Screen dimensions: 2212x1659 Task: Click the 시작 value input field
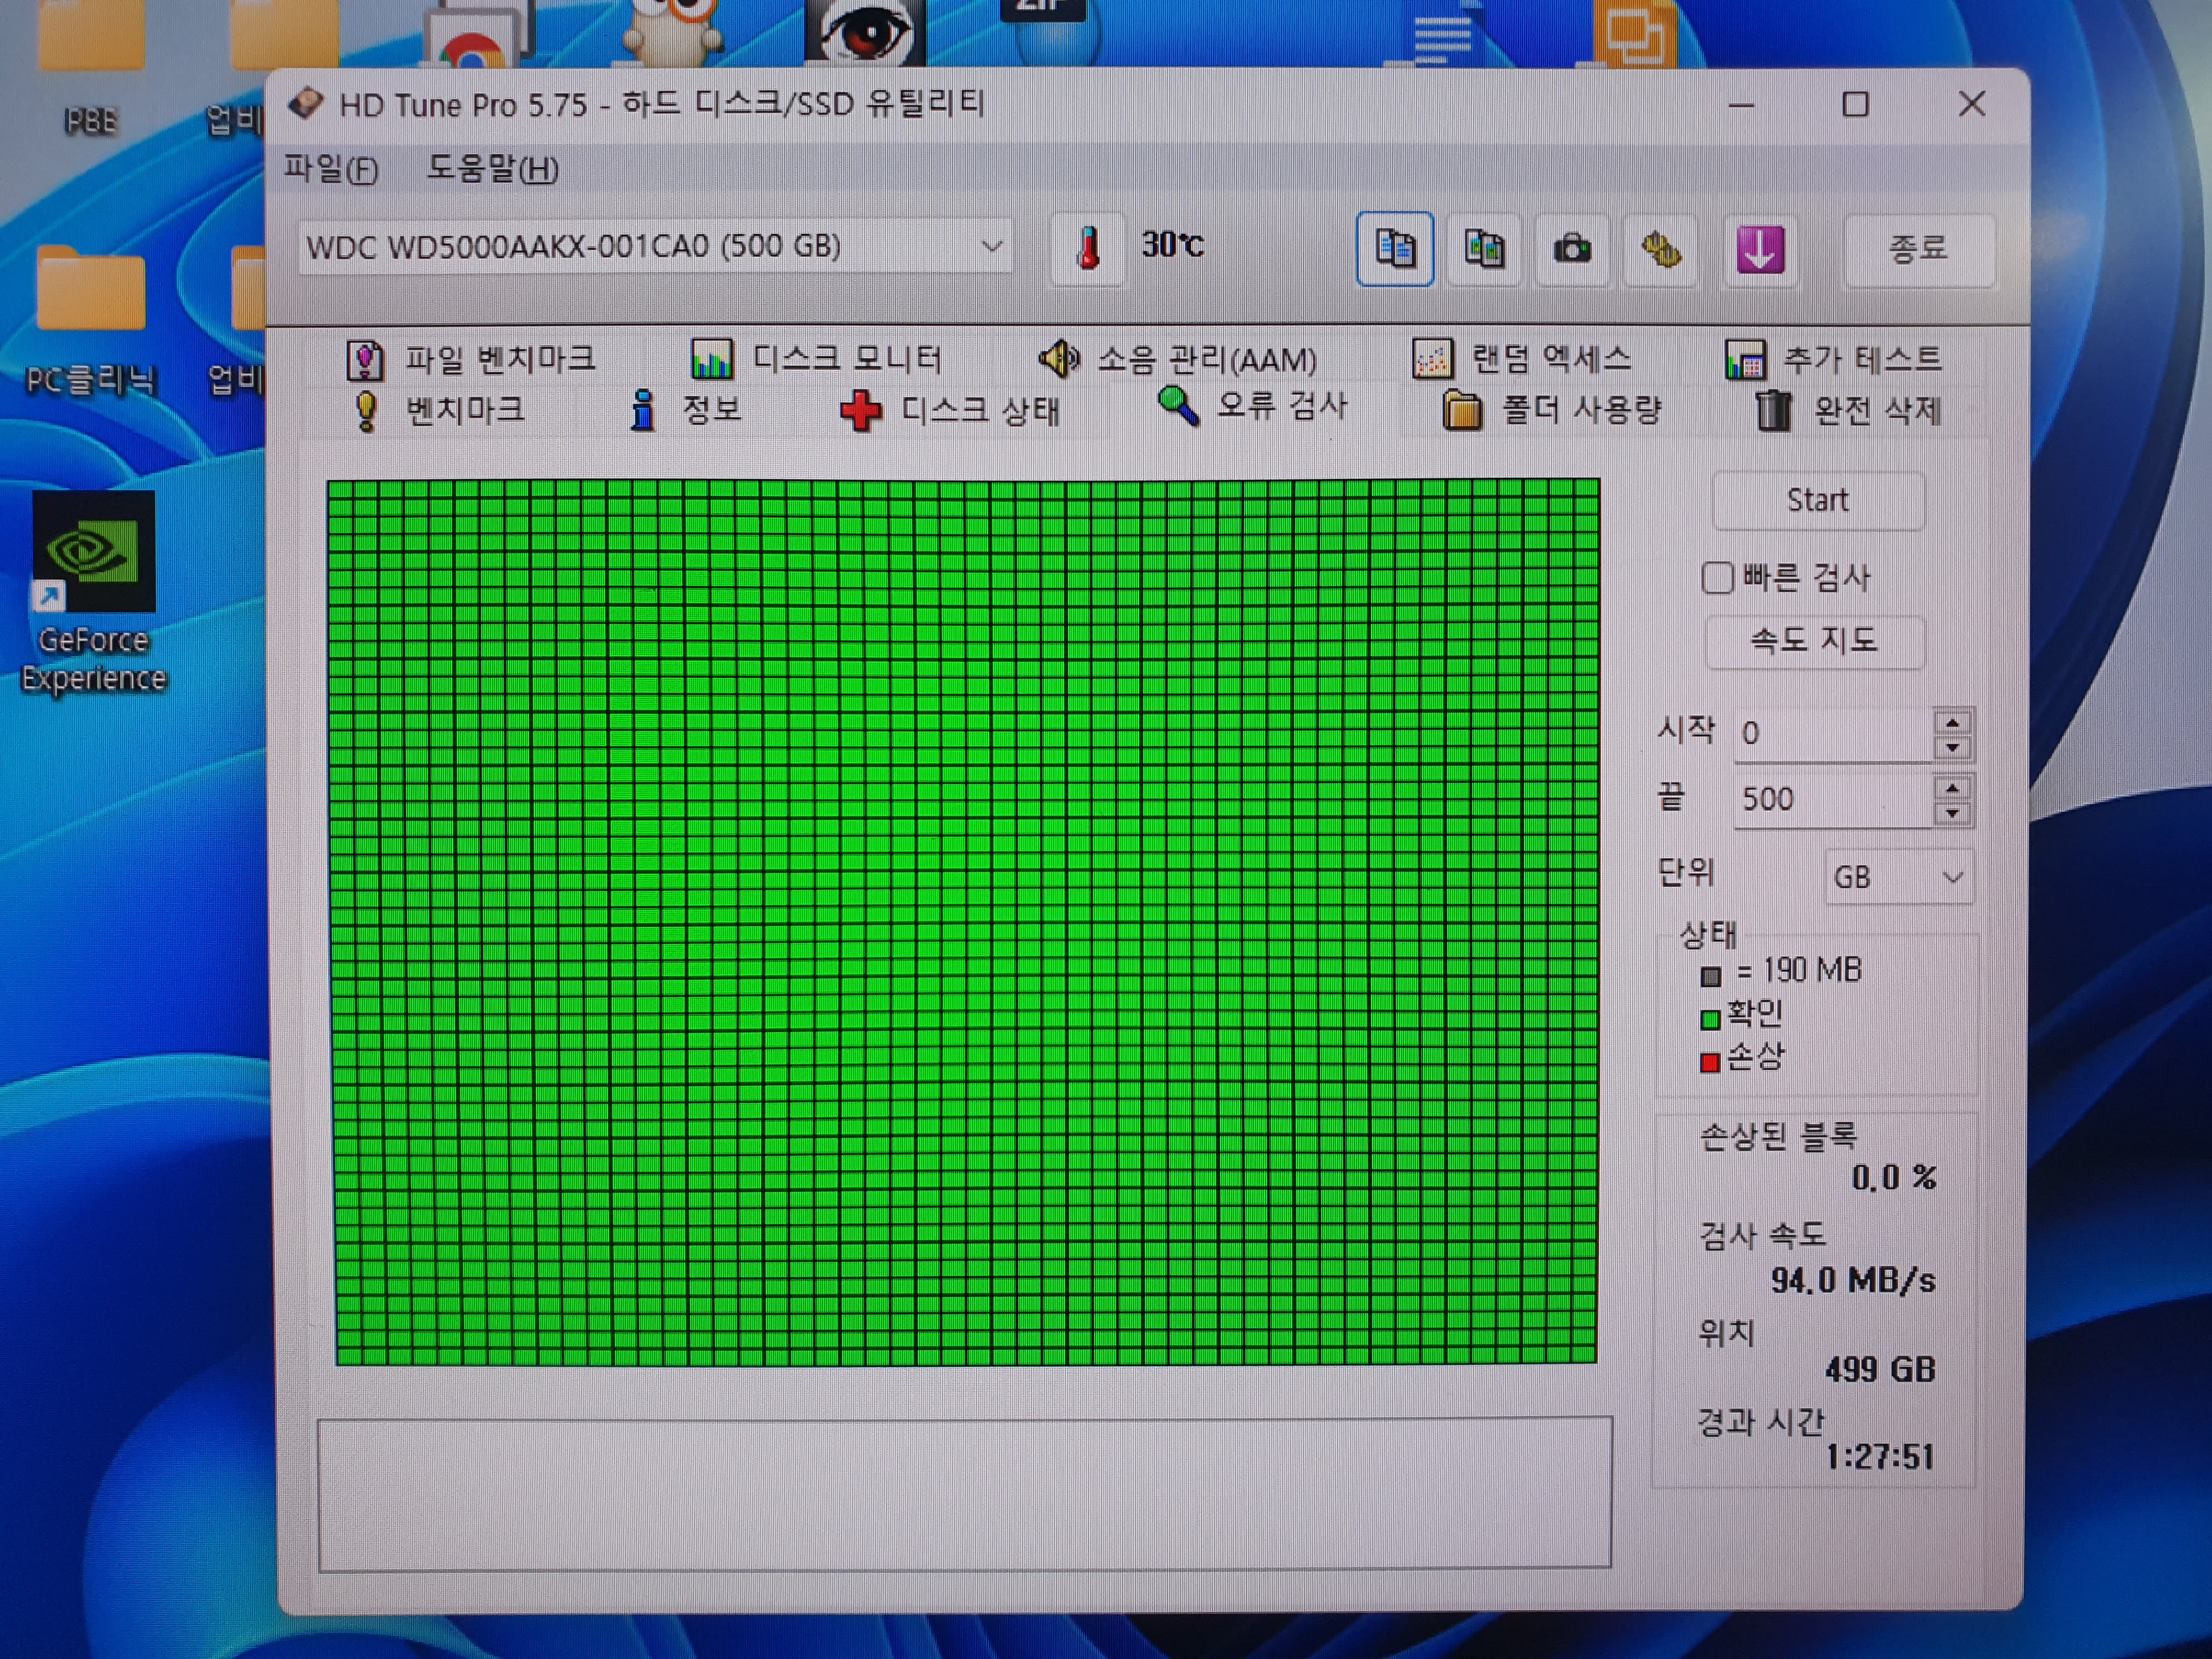click(x=1832, y=734)
